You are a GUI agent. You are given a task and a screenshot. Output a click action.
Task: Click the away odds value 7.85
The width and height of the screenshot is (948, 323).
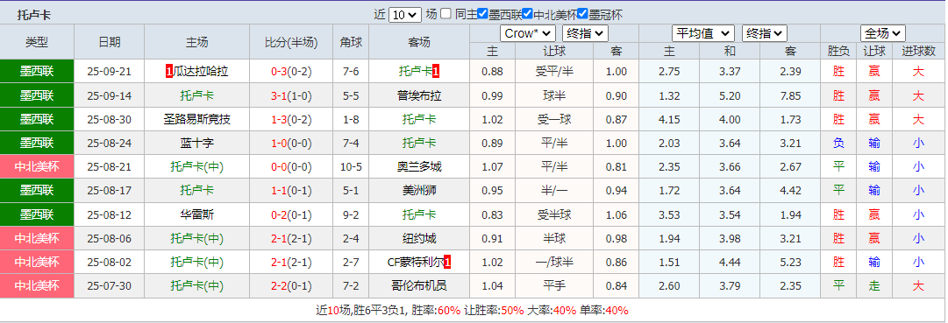(x=790, y=95)
